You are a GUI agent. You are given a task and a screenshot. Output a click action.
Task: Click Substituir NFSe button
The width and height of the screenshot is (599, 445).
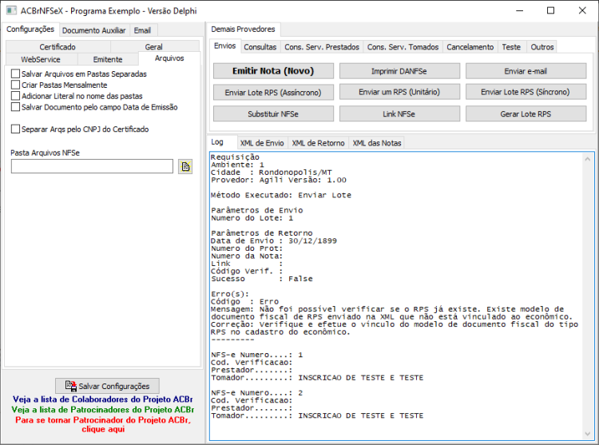tap(273, 113)
